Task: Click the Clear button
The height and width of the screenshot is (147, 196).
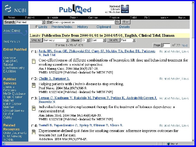Action: point(126,22)
